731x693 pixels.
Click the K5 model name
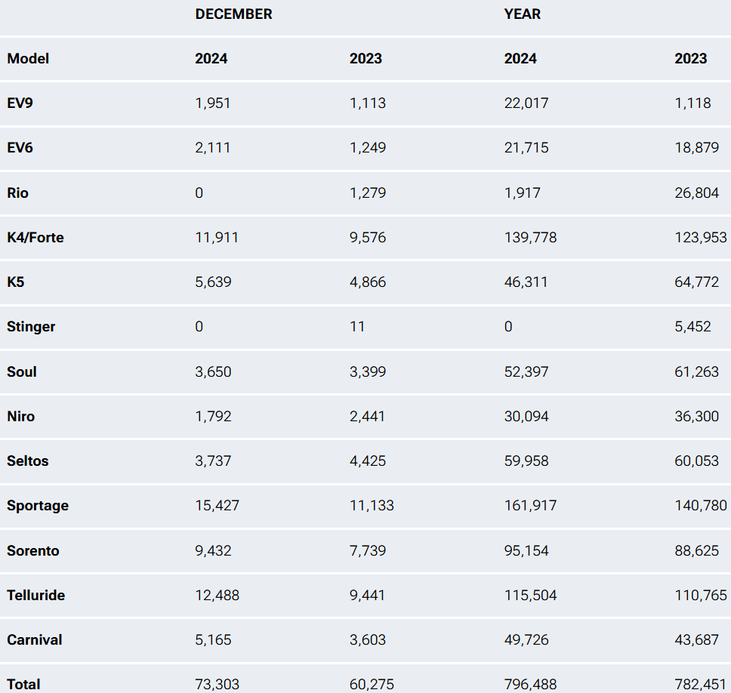[16, 282]
